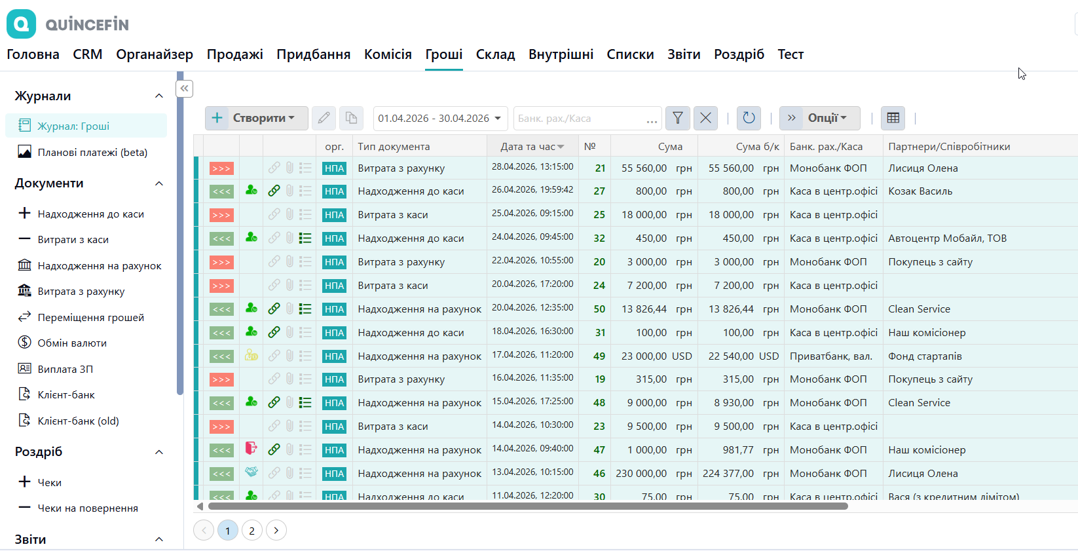Image resolution: width=1078 pixels, height=551 pixels.
Task: Open Клієнт-банк in sidebar
Action: click(x=56, y=394)
